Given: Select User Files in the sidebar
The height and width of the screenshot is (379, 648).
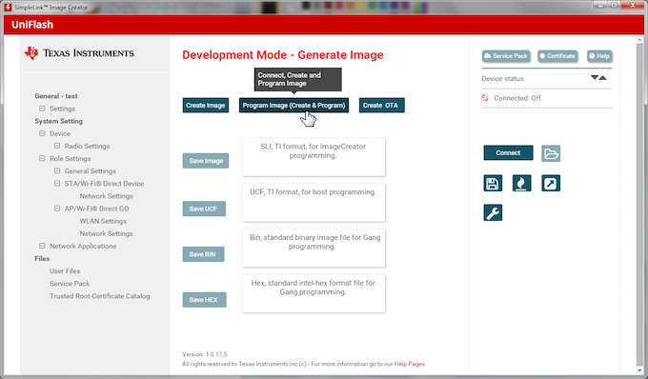Looking at the screenshot, I should (65, 270).
